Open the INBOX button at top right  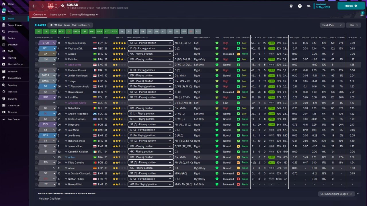click(x=351, y=6)
